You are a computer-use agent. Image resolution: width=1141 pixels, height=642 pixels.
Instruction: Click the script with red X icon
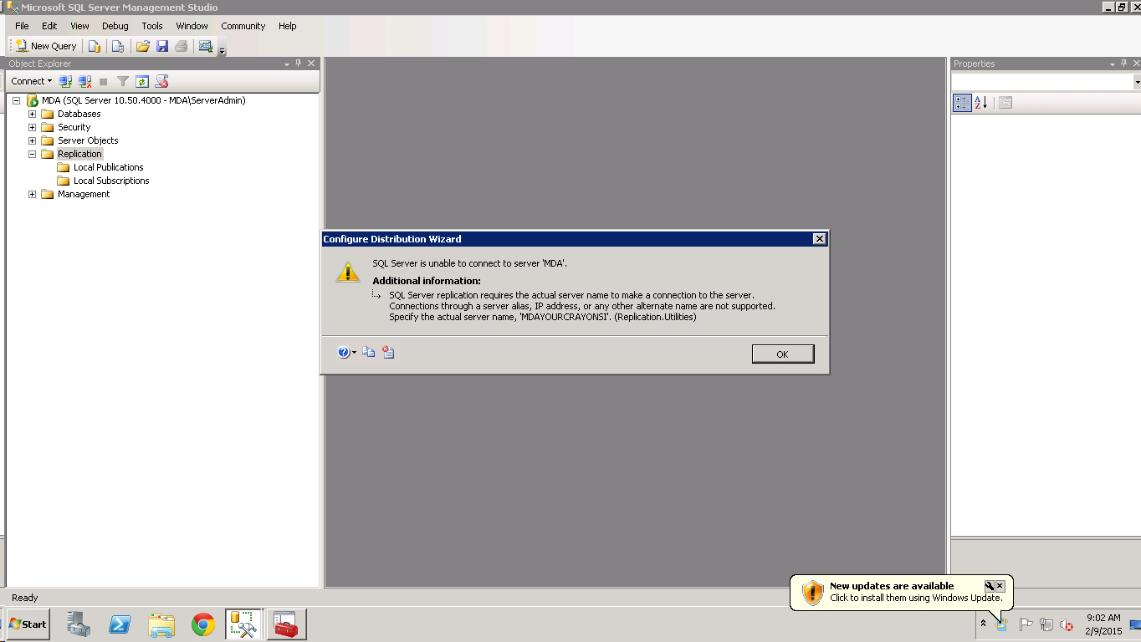point(162,81)
